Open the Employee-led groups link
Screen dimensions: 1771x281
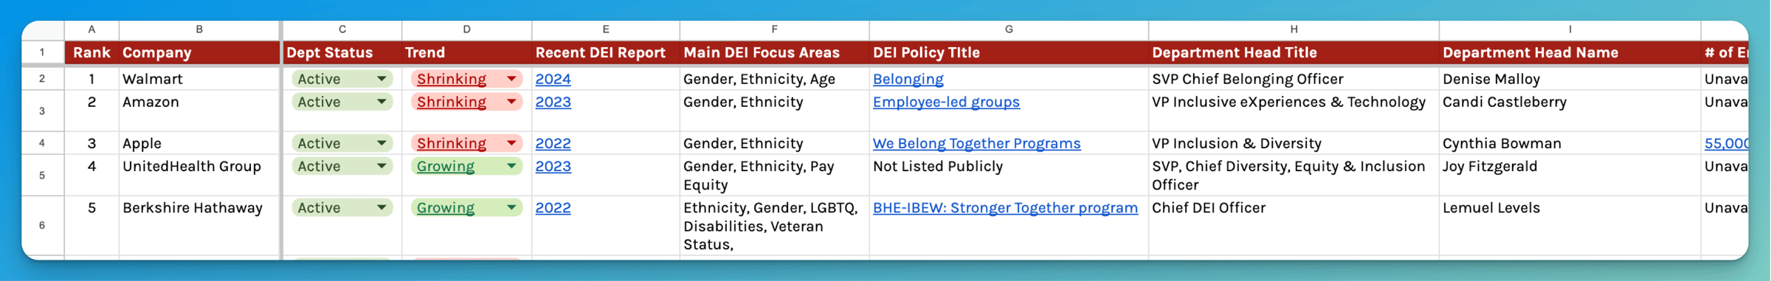[x=946, y=102]
